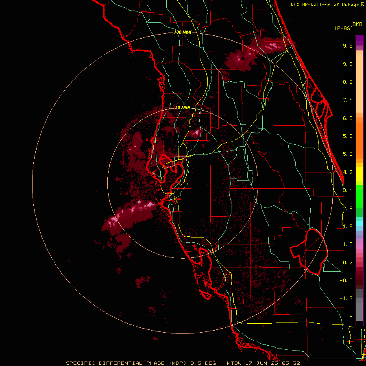Click the 4.2 scale value
Screen dimensions: 366x366
tap(348, 172)
